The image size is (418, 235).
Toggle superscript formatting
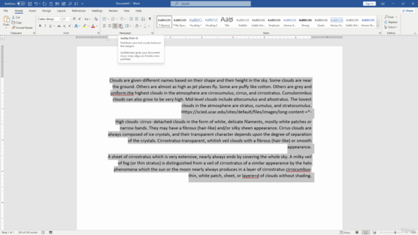point(70,26)
